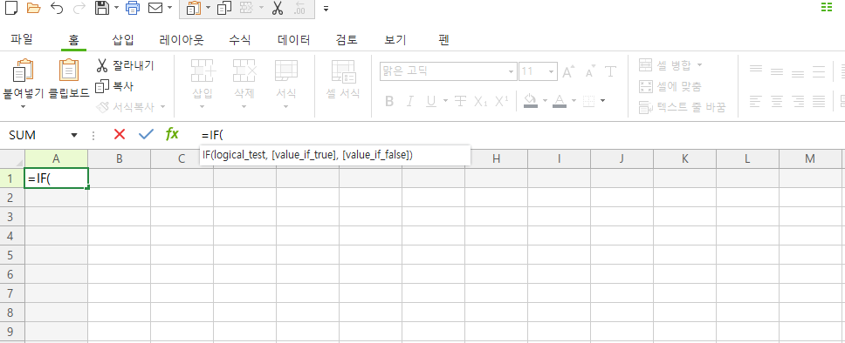Switch to the 펜 tab
The width and height of the screenshot is (845, 343).
[x=444, y=39]
